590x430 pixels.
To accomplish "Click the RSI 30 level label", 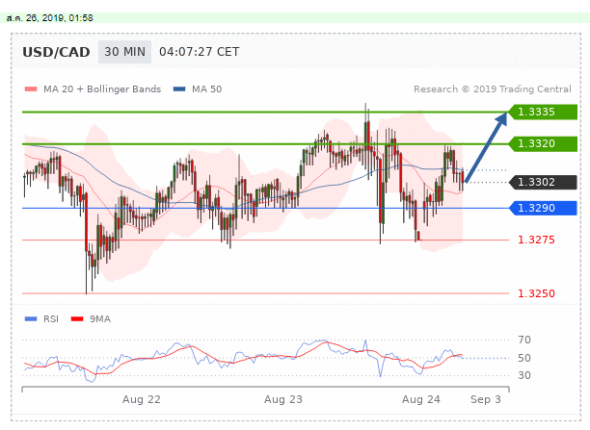I will (x=524, y=375).
